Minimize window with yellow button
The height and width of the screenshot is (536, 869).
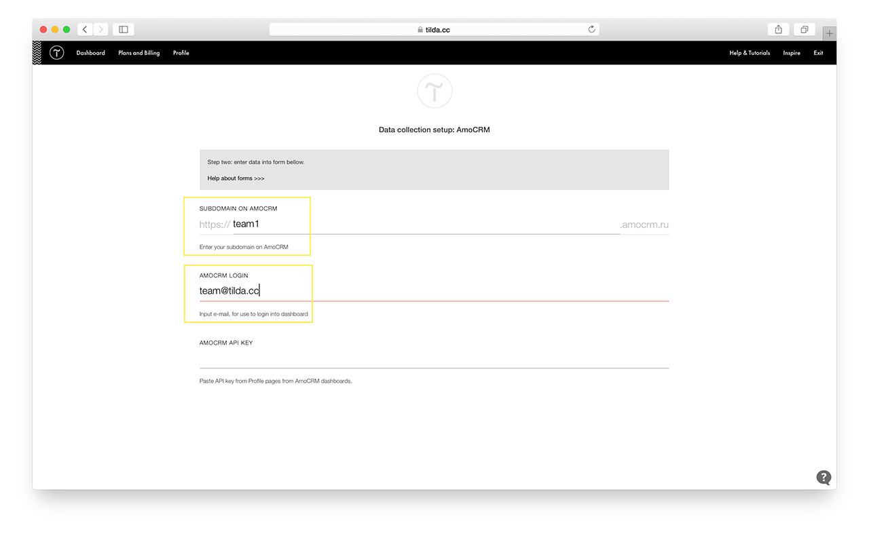[55, 30]
